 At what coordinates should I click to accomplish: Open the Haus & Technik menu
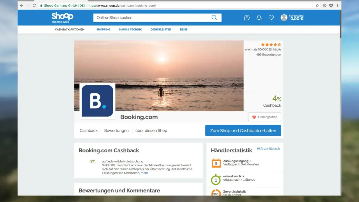[x=130, y=29]
